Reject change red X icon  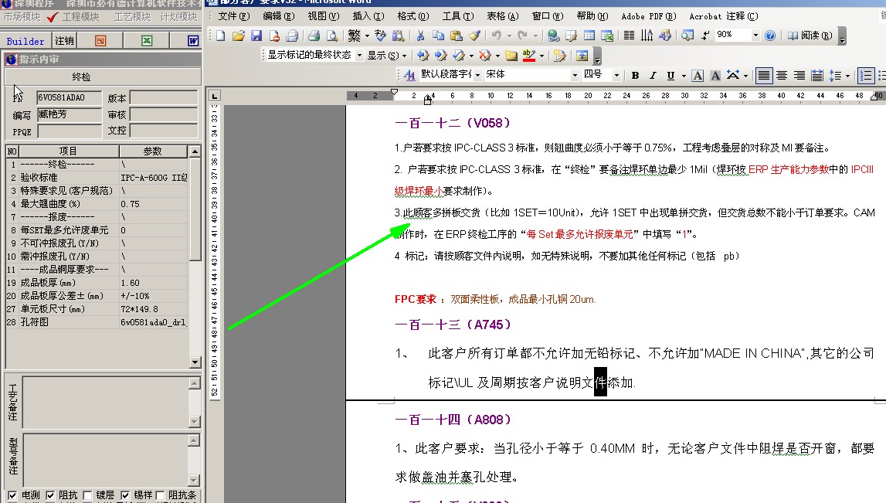tap(485, 56)
